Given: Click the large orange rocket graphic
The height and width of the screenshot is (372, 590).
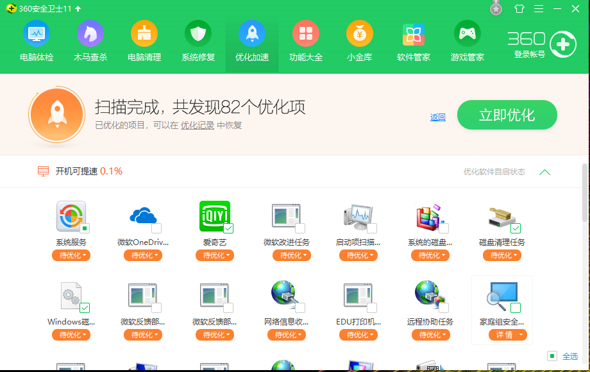Looking at the screenshot, I should click(x=57, y=115).
